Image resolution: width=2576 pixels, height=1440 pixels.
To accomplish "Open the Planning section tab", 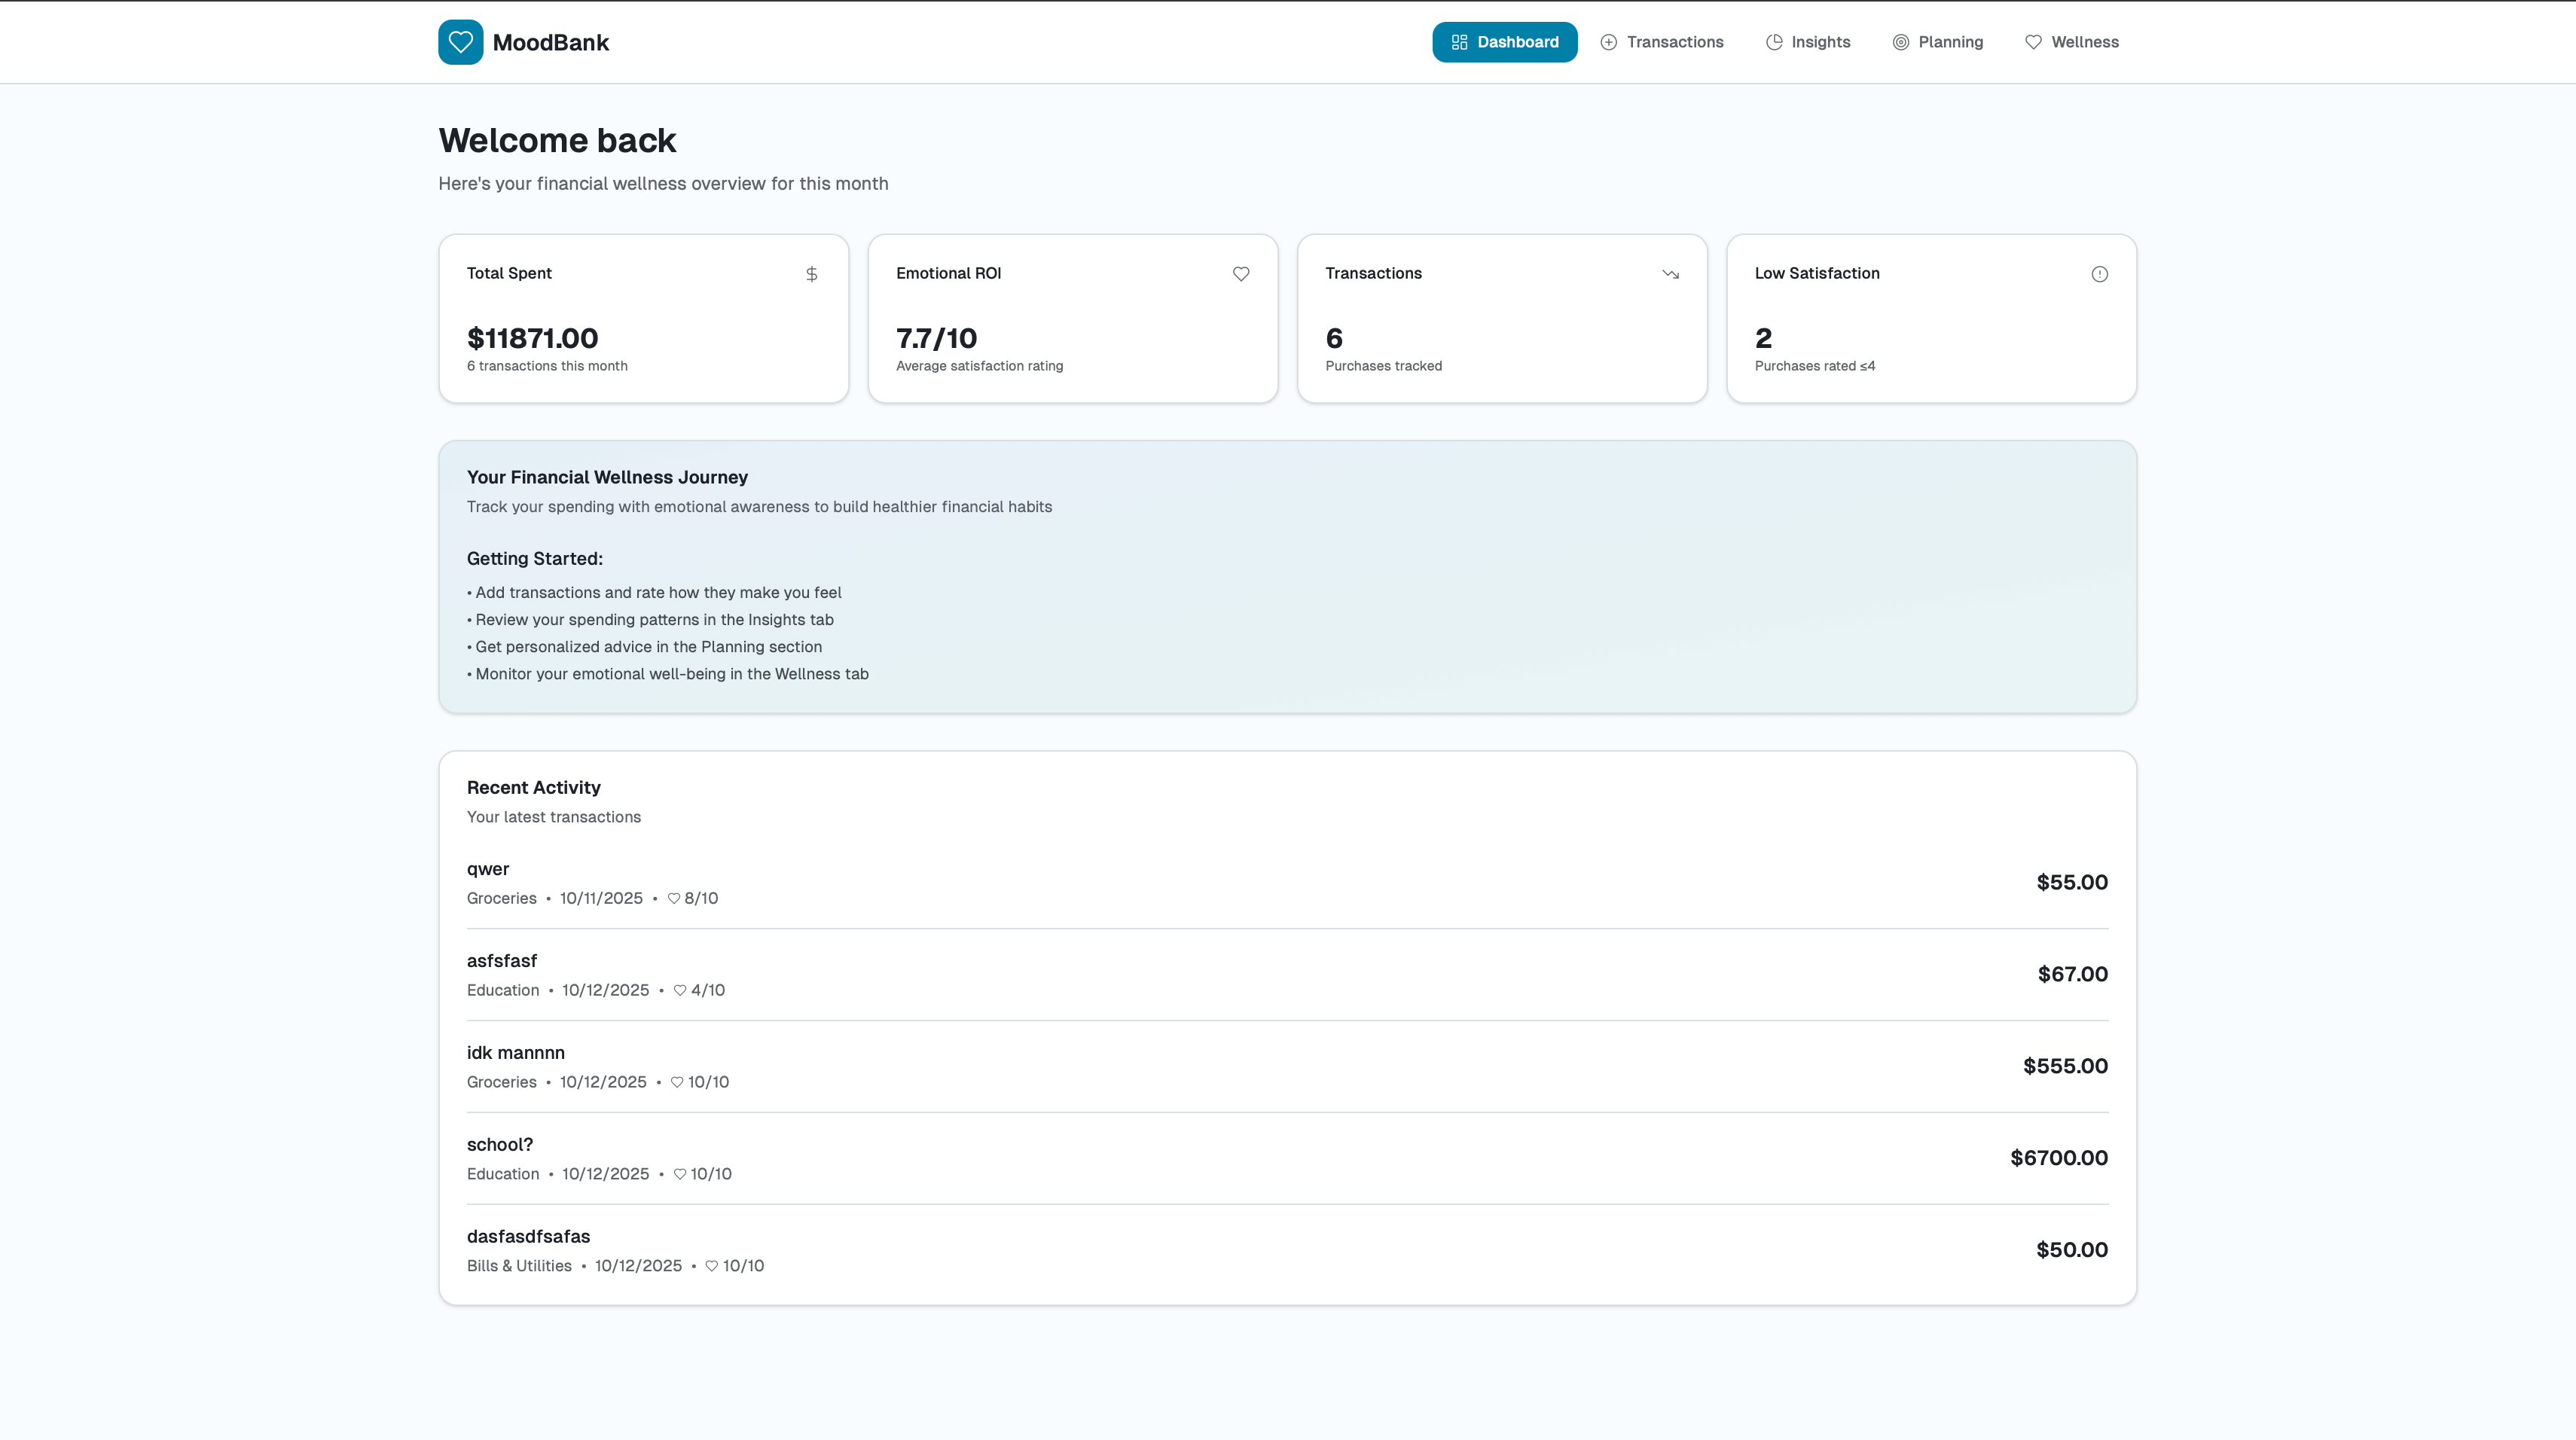I will [x=1938, y=42].
